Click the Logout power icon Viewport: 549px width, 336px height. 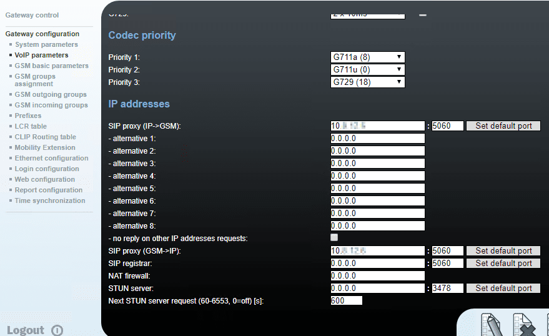(x=57, y=330)
